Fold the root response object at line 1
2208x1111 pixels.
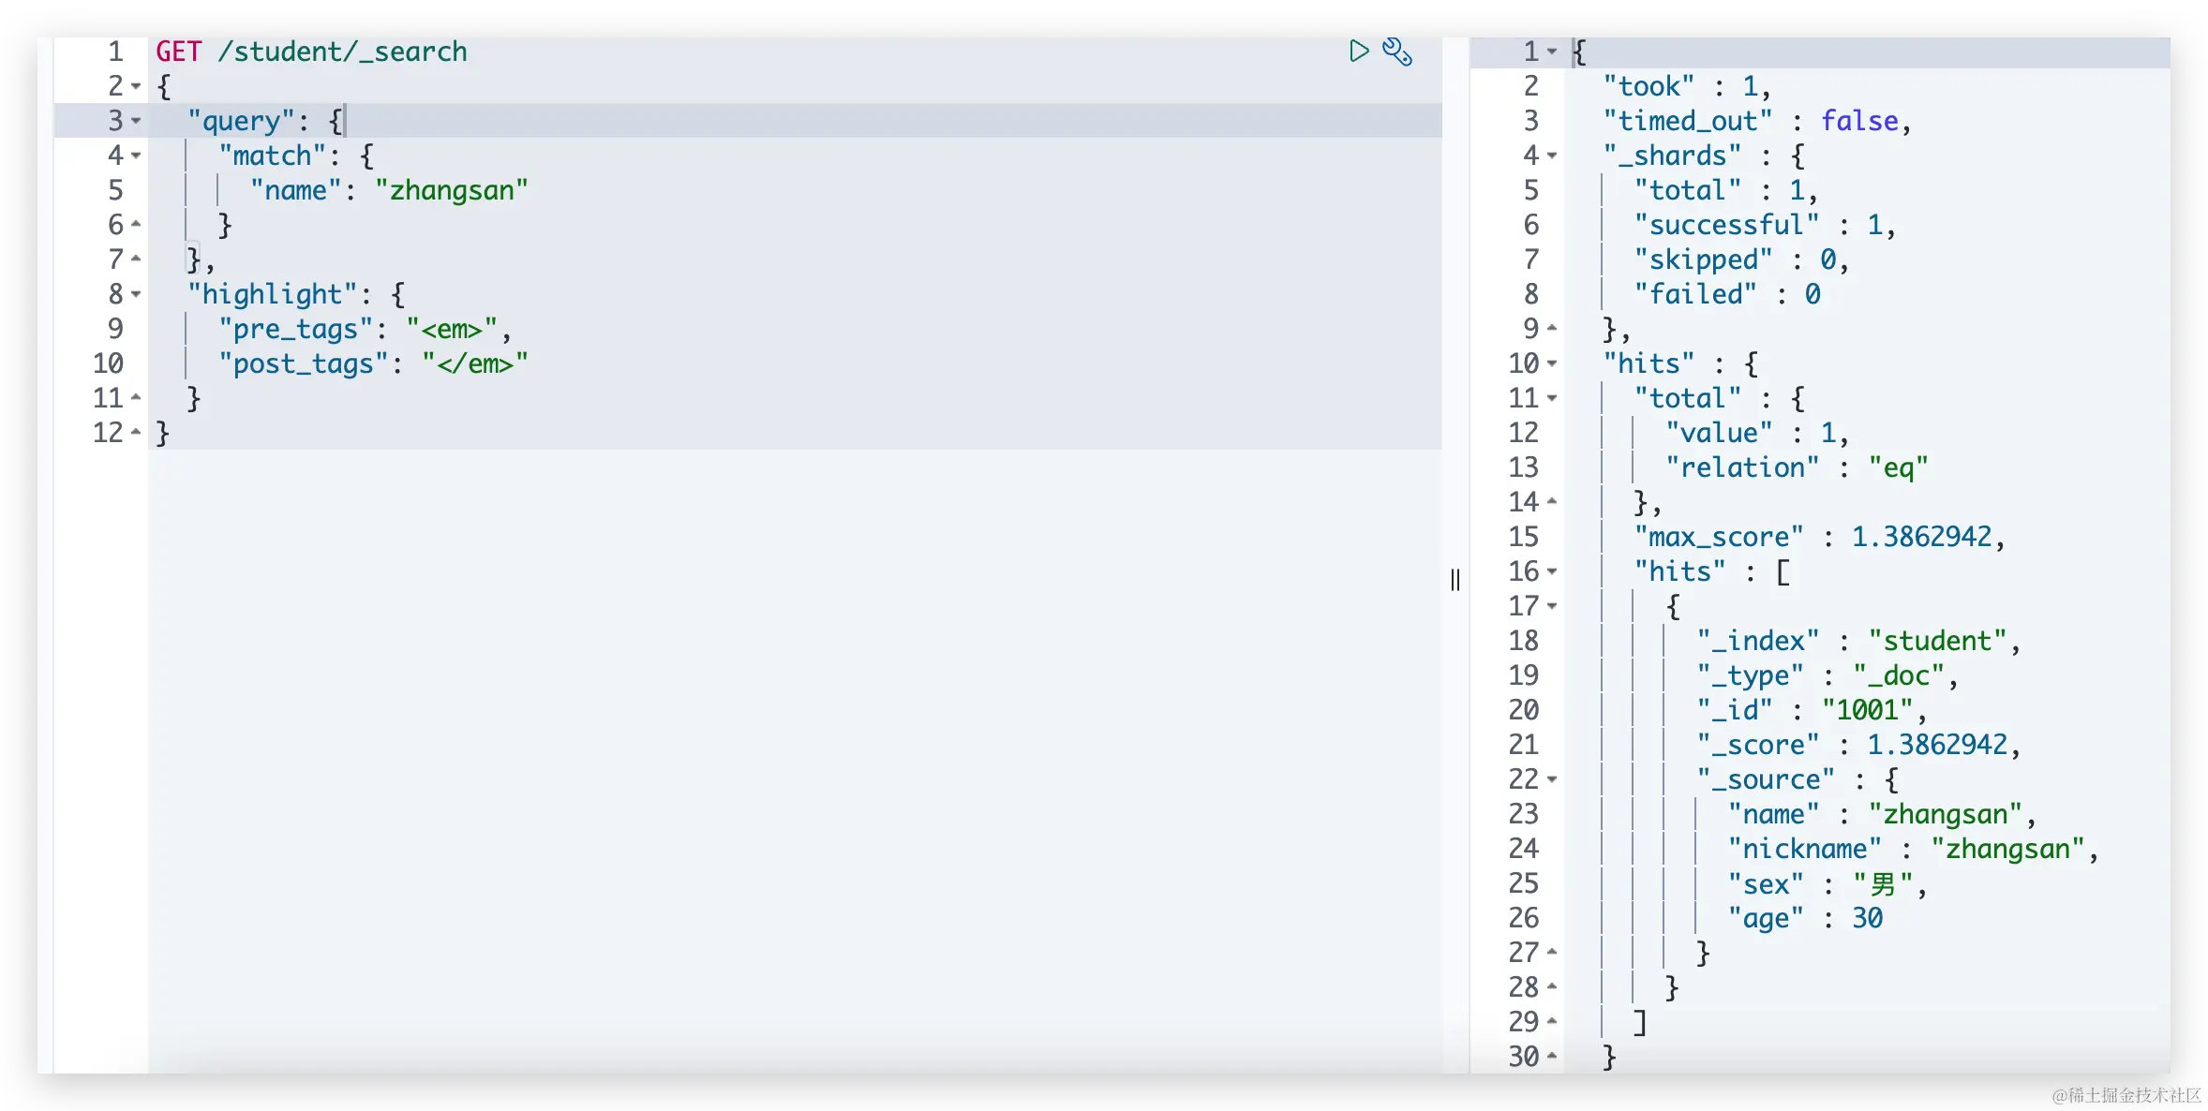point(1552,52)
